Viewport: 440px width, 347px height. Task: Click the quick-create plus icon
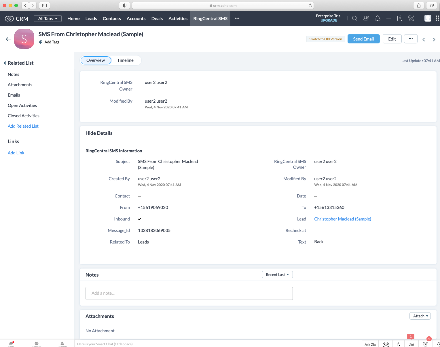[x=389, y=18]
